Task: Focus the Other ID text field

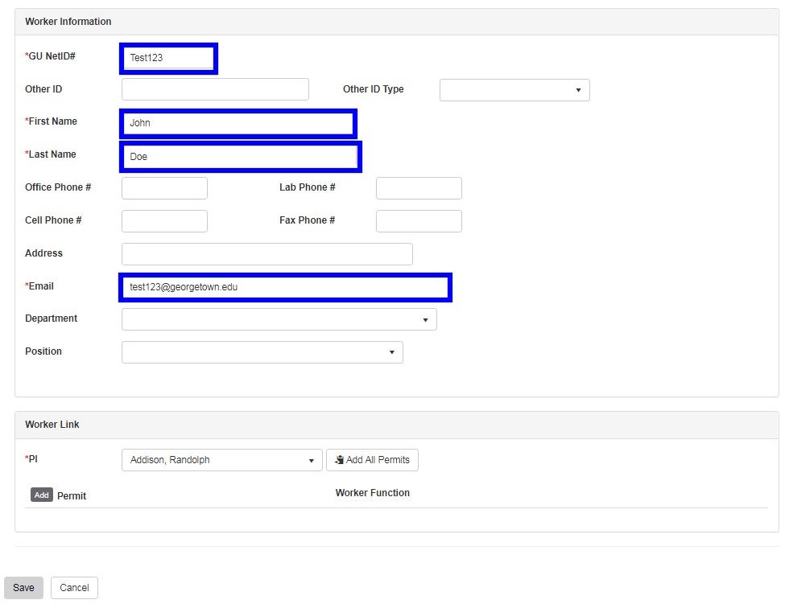Action: pos(215,89)
